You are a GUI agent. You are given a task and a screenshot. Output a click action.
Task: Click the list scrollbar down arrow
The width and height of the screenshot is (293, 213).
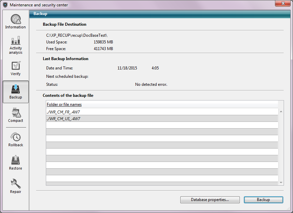point(281,182)
